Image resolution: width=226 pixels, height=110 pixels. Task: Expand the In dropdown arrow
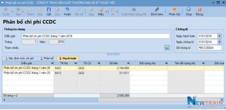116,12
